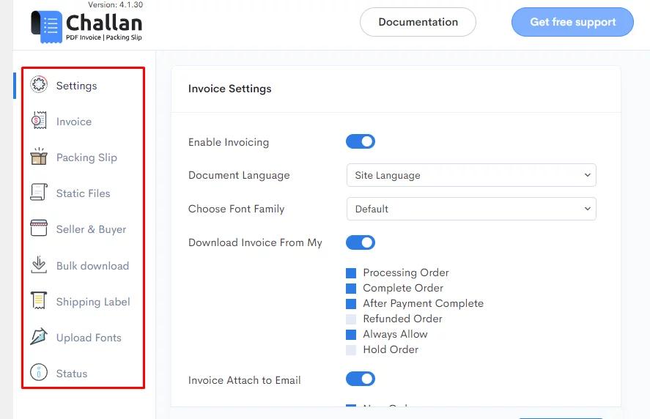Viewport: 650px width, 419px height.
Task: Click the Invoice receipt icon
Action: coord(39,121)
